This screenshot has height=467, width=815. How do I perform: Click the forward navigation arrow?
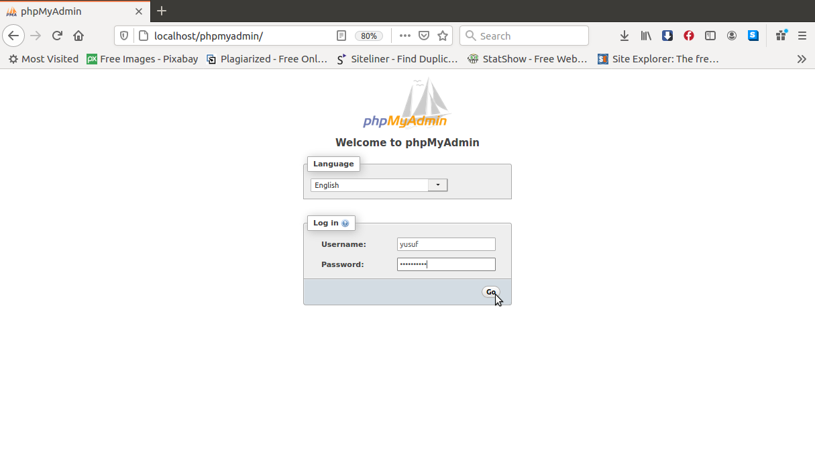(36, 36)
